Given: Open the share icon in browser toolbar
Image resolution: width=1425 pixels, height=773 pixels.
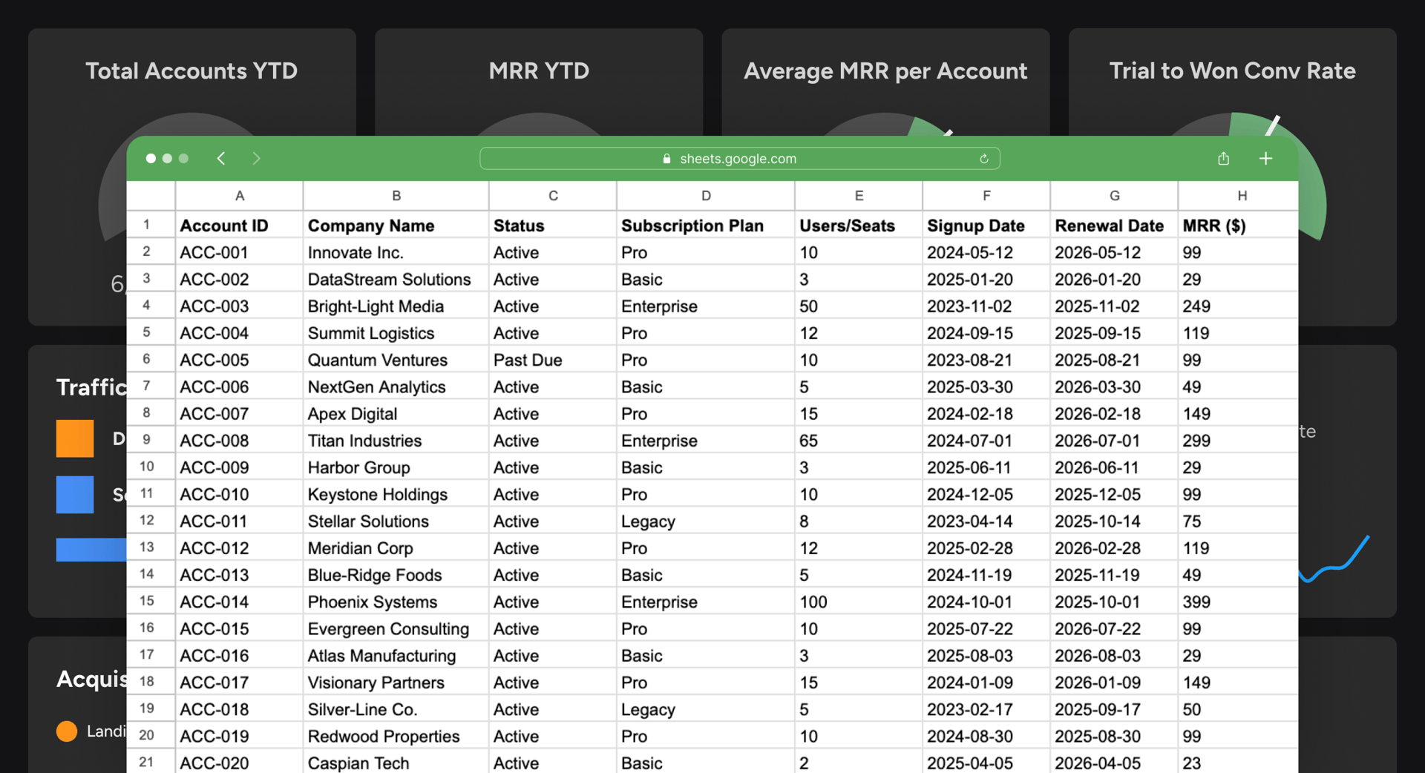Looking at the screenshot, I should [x=1223, y=159].
